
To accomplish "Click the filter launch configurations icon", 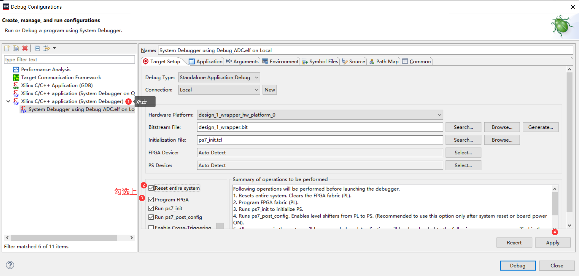I will point(46,48).
